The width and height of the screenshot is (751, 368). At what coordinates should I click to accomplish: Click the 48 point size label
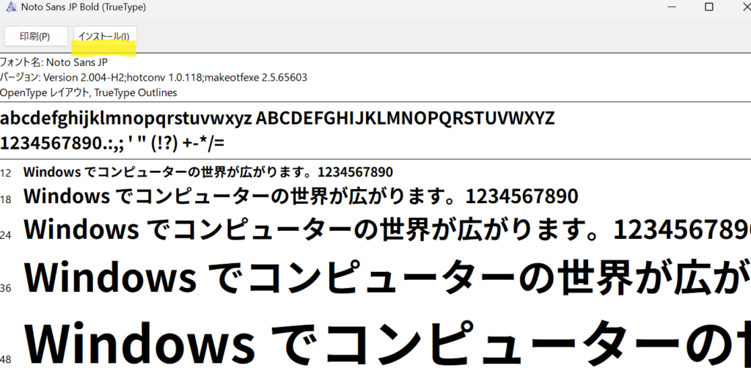pyautogui.click(x=6, y=359)
